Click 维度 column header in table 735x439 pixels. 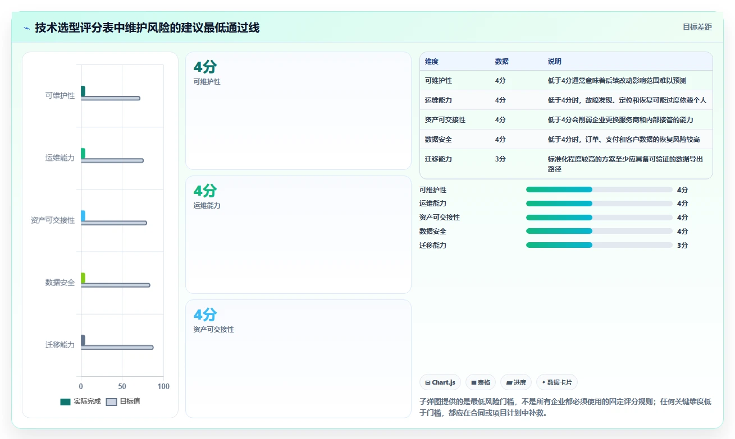pos(432,62)
